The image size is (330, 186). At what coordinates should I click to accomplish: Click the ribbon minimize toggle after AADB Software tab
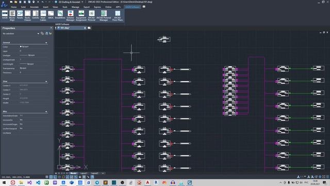[x=144, y=7]
